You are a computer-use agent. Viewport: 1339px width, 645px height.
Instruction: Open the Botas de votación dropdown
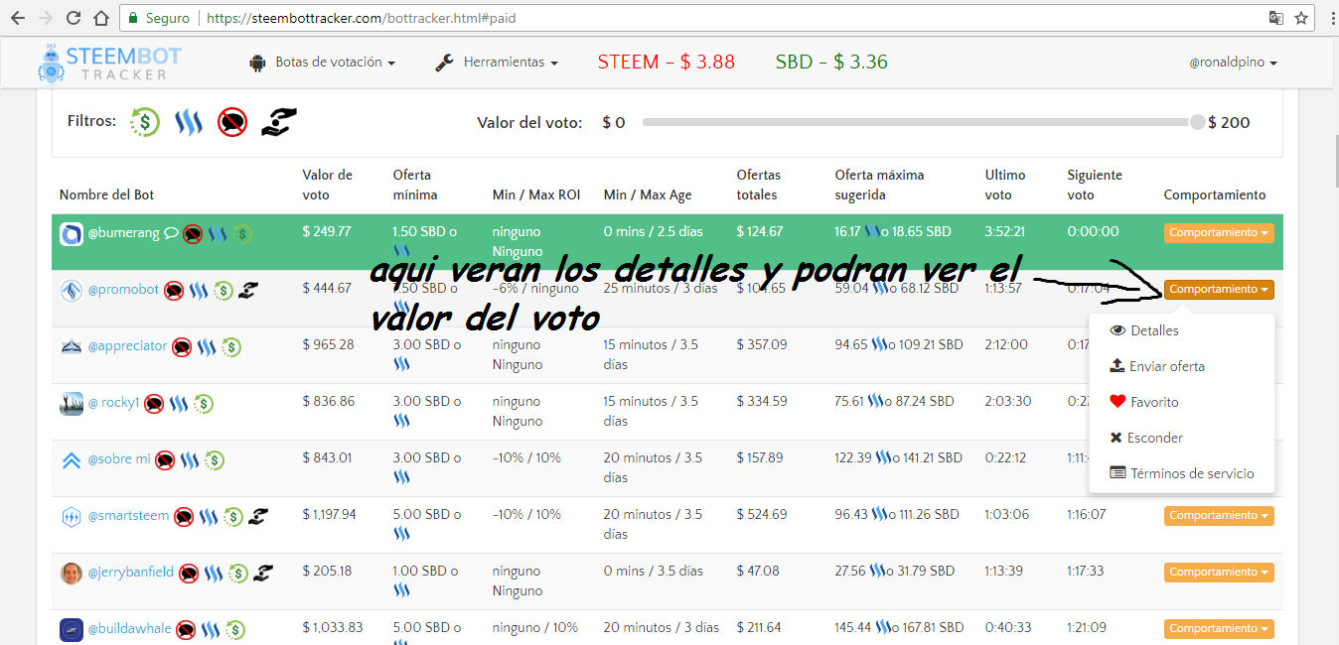323,63
